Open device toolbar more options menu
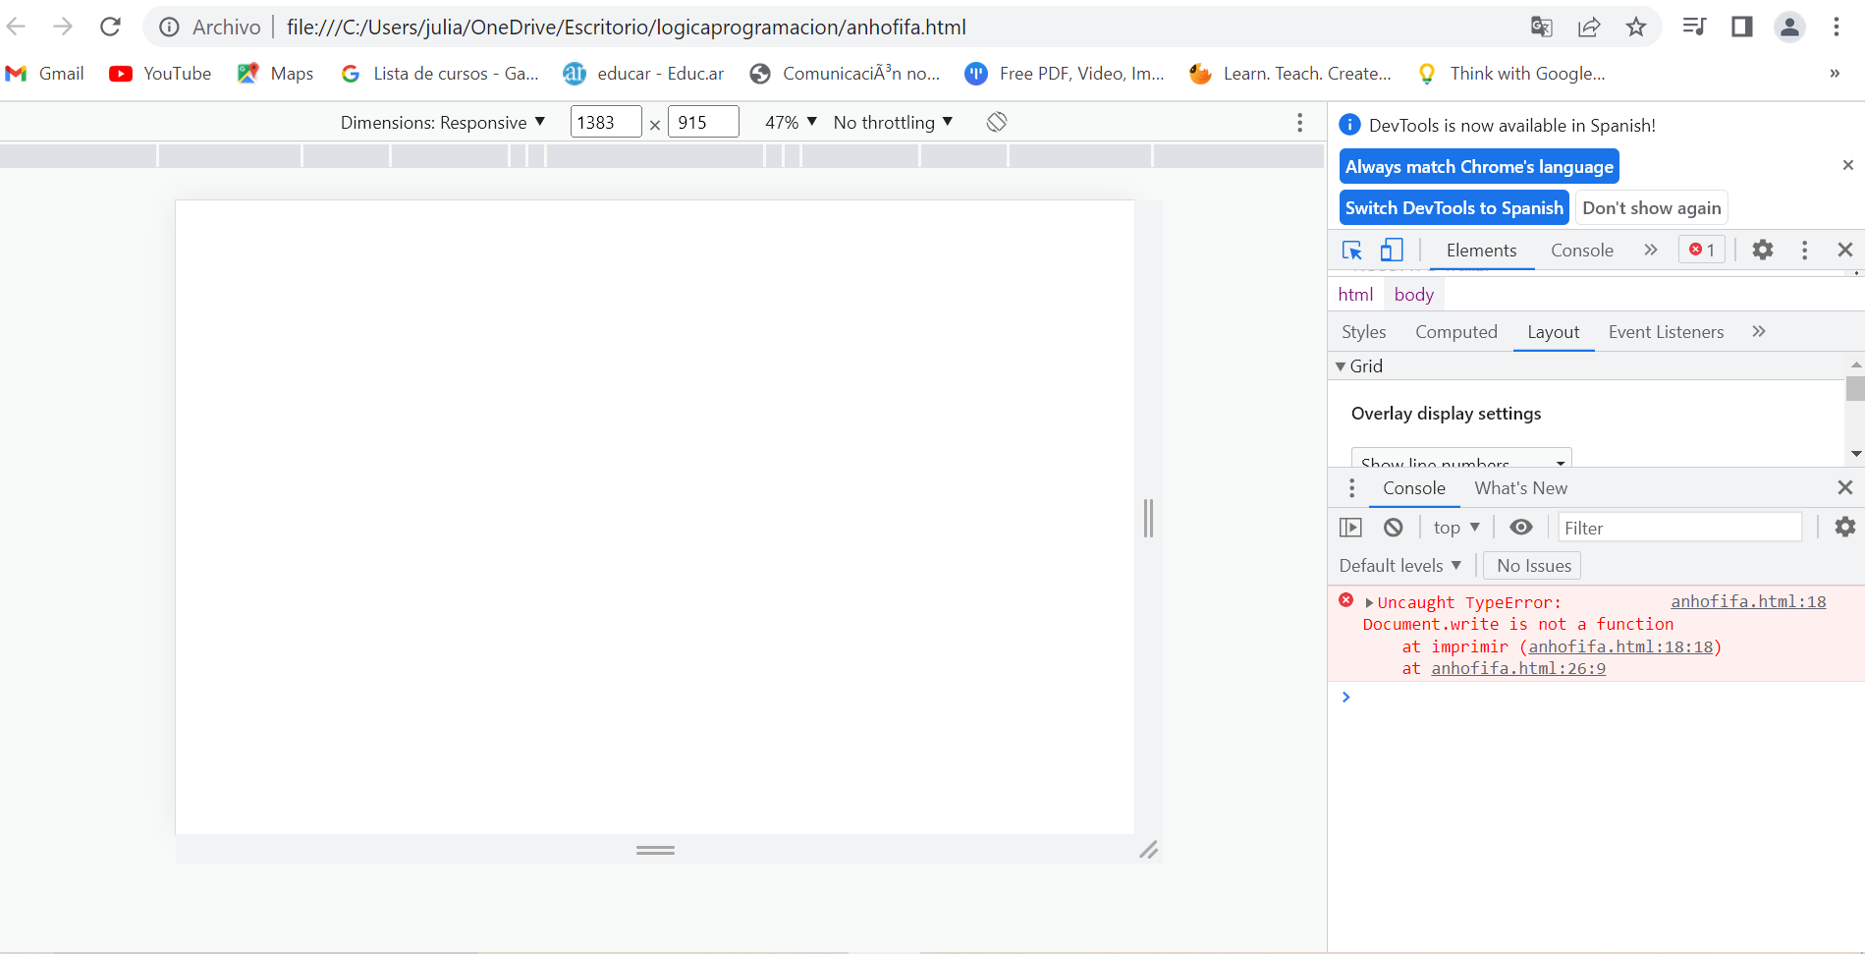 pos(1299,122)
